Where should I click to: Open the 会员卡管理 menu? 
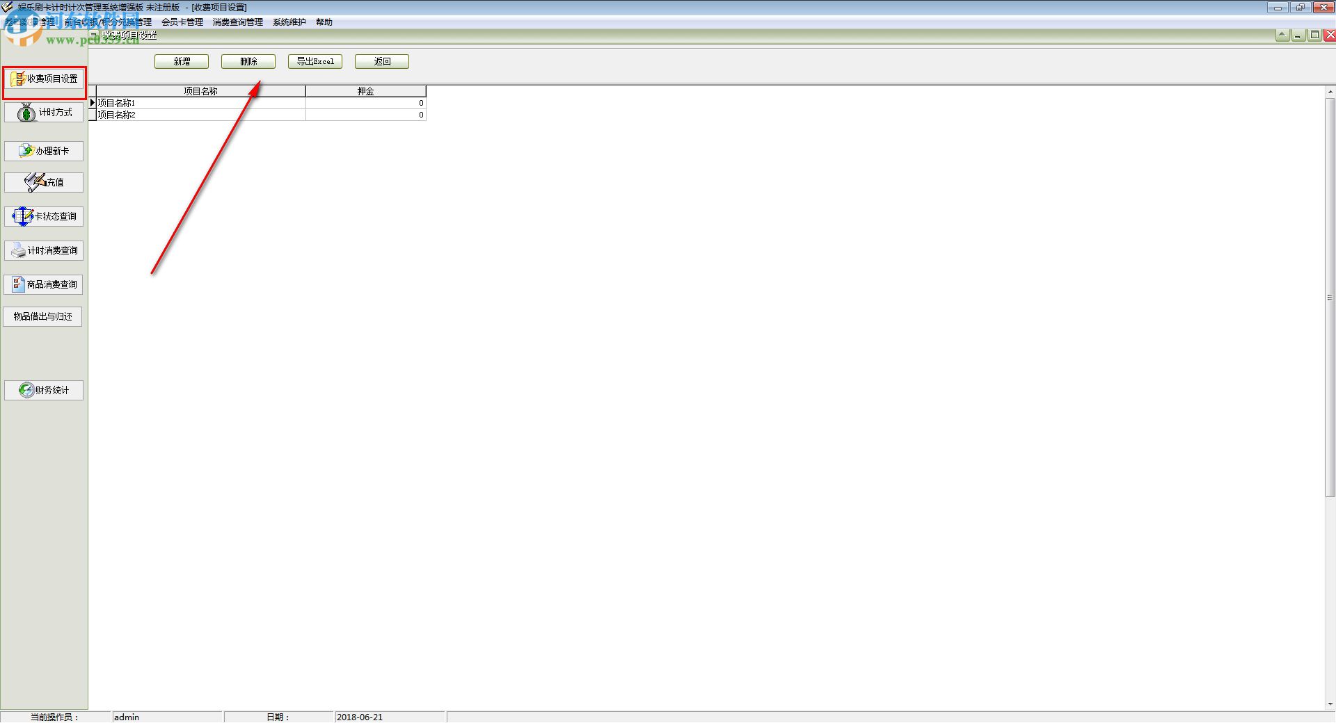[182, 22]
